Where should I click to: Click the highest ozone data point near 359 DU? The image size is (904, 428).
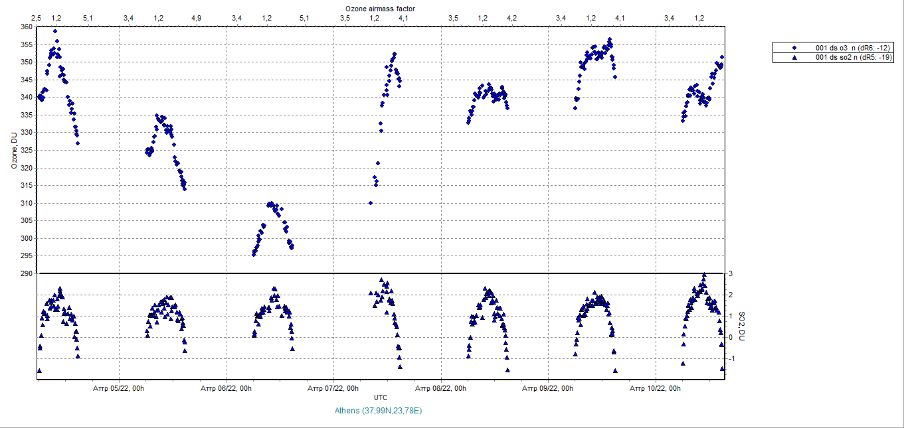[55, 31]
